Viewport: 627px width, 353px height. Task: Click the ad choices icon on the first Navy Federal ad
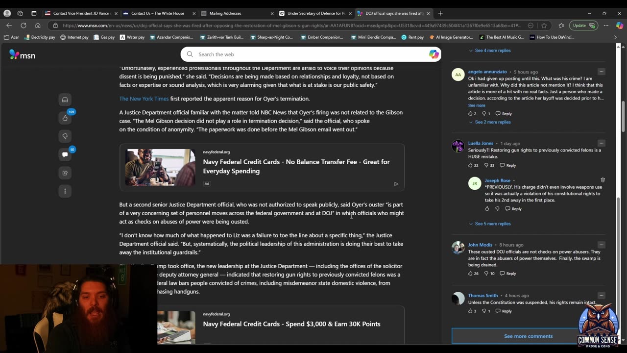396,184
